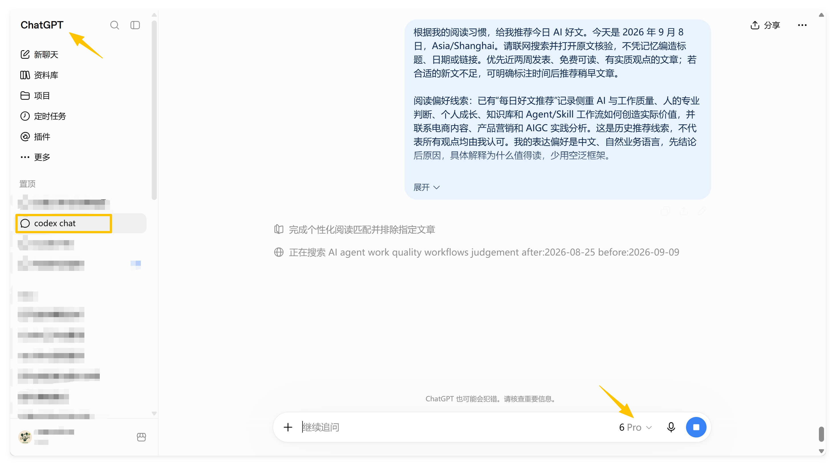Click the chevron next to 6 Pro
This screenshot has height=466, width=836.
pos(649,427)
